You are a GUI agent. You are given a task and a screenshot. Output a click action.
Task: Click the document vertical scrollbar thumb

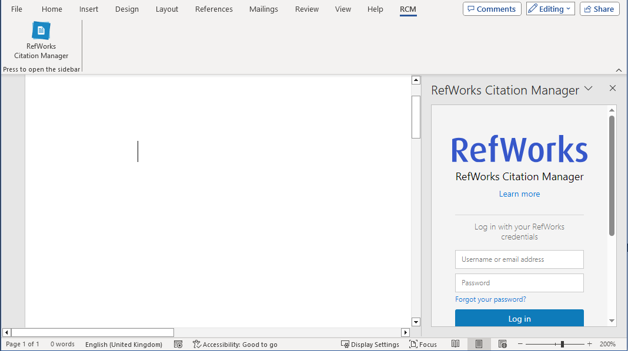pos(416,117)
